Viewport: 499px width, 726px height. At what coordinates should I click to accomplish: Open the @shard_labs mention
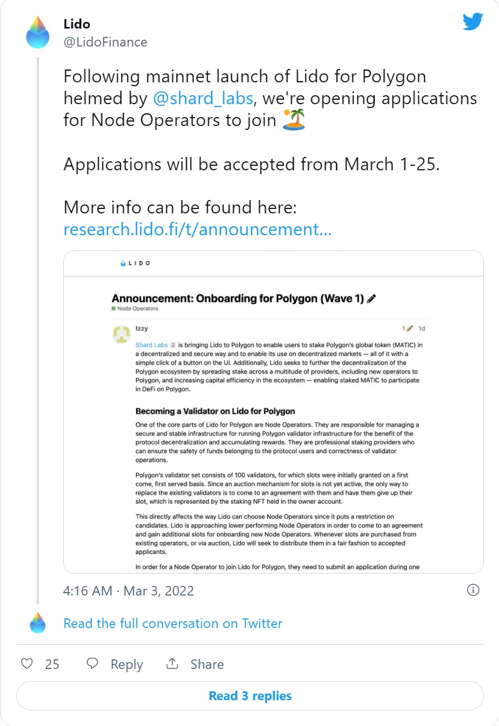(x=204, y=98)
